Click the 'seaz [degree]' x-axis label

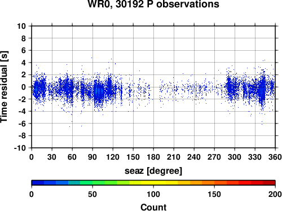(x=153, y=171)
